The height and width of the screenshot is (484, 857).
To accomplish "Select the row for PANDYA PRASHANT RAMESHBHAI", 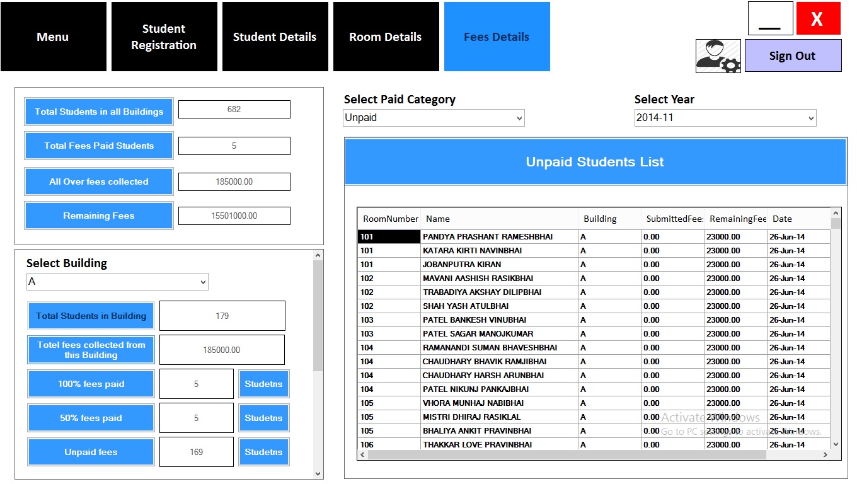I will pos(498,236).
